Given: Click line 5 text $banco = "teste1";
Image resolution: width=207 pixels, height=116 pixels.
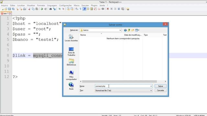Looking at the screenshot, I should (x=36, y=40).
